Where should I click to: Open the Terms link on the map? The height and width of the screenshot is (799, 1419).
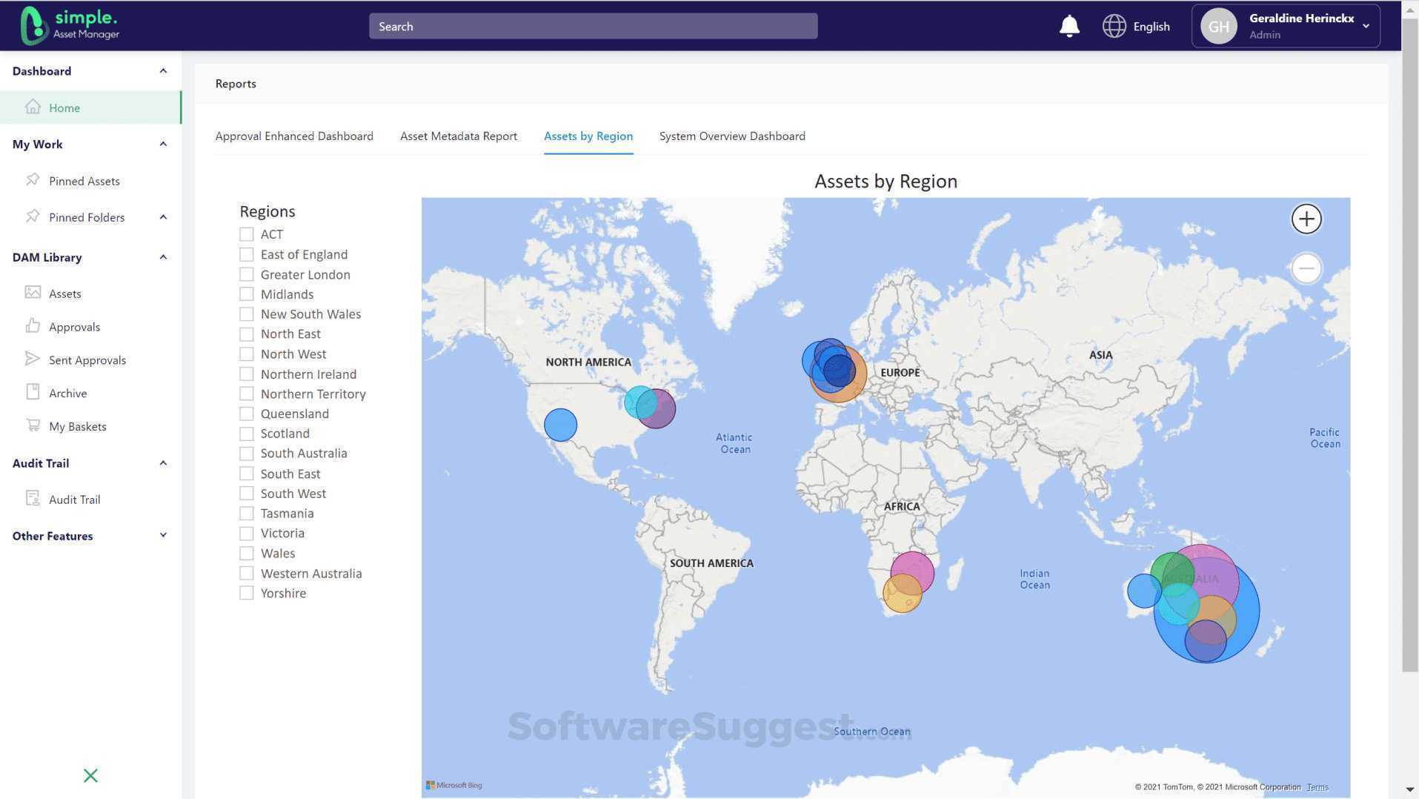(x=1318, y=786)
